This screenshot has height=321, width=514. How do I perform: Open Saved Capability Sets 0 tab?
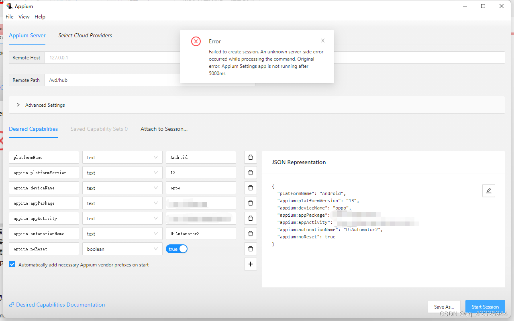[x=99, y=129]
